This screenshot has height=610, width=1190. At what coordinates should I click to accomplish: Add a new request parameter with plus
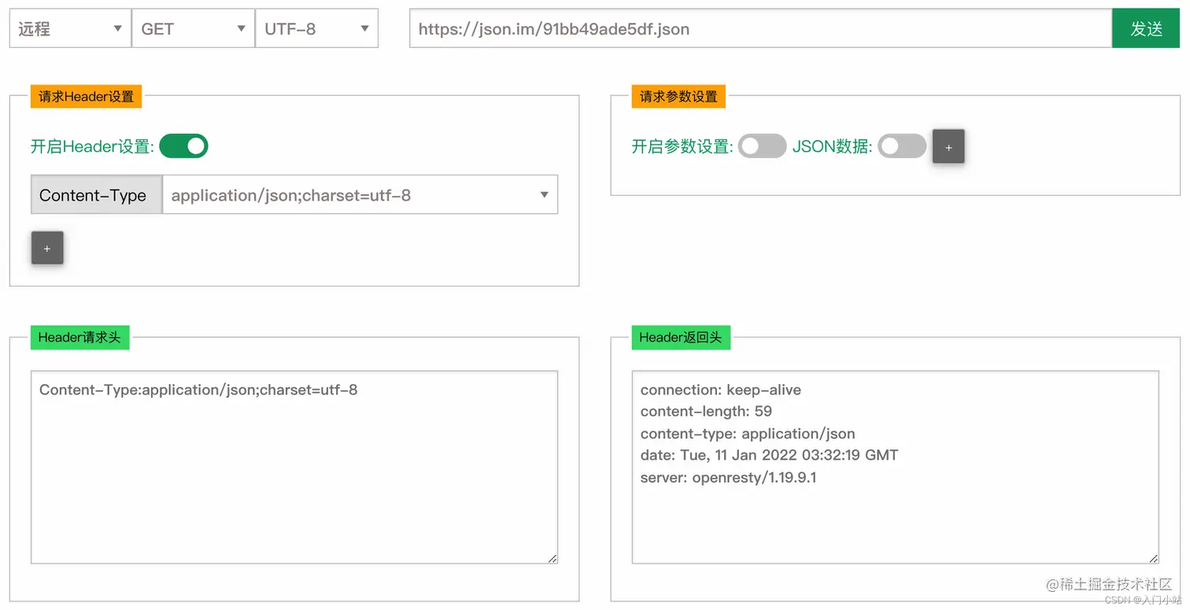point(948,147)
